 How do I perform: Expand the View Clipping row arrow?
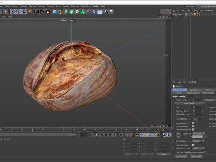pos(174,141)
